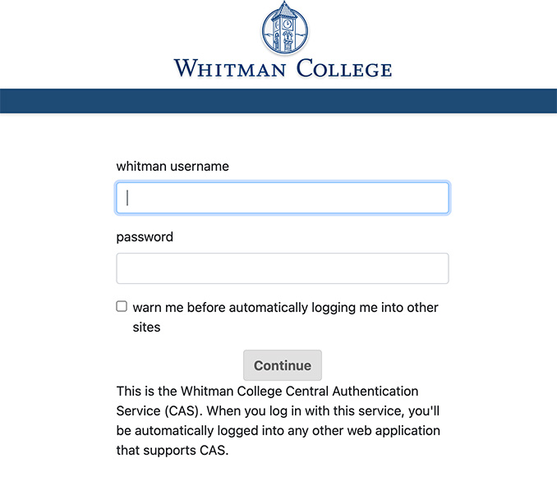The width and height of the screenshot is (557, 495).
Task: Place cursor at text caret in username box
Action: (x=128, y=198)
